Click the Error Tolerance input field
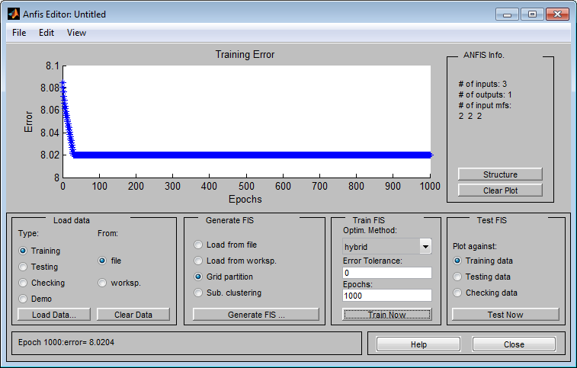577x368 pixels. pos(387,273)
